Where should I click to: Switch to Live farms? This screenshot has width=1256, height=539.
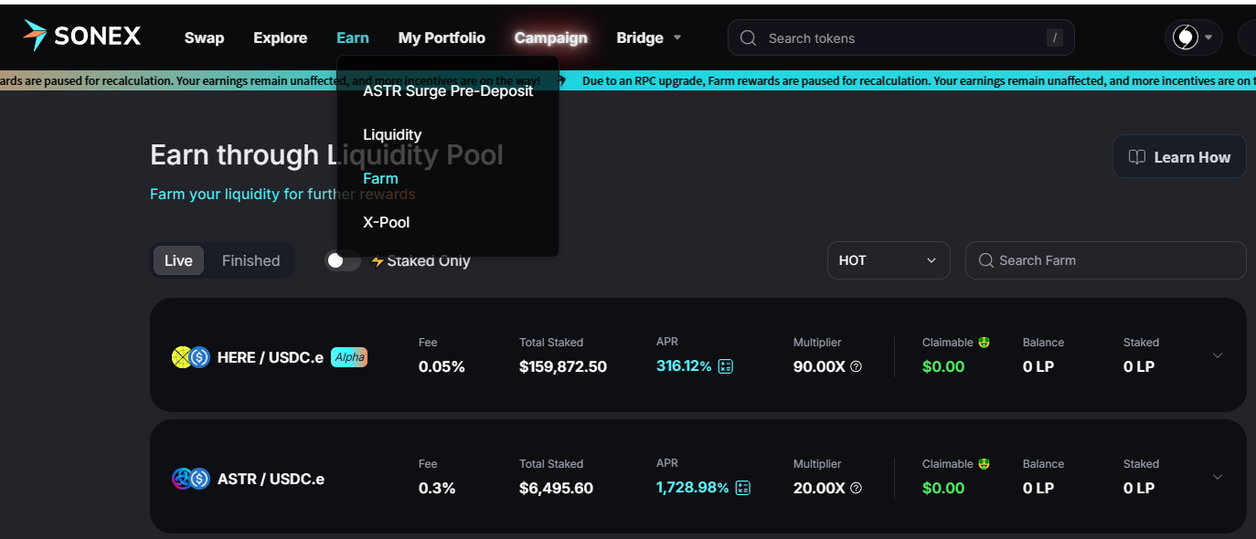click(178, 260)
